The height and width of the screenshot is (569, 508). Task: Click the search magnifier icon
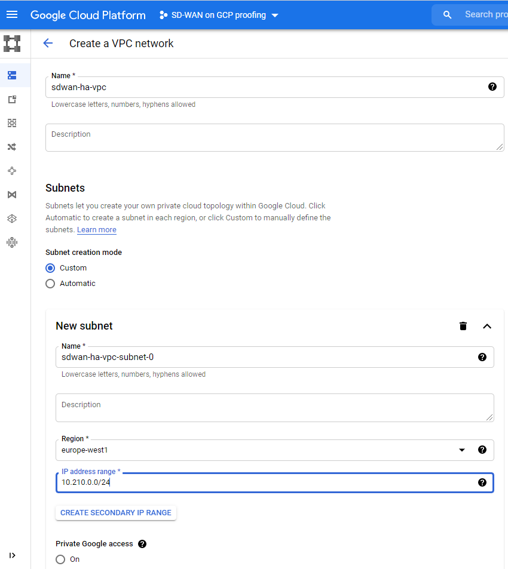[448, 15]
